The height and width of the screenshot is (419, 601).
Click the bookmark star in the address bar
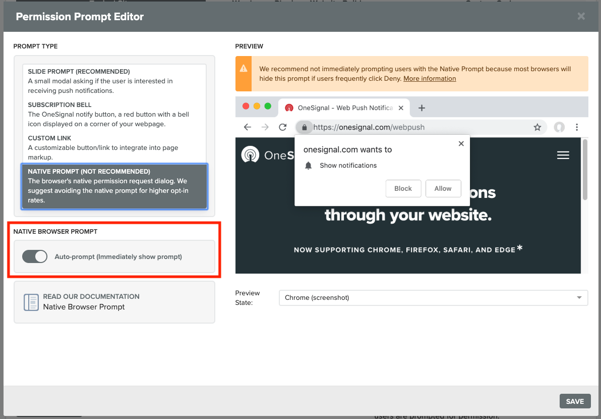click(x=537, y=127)
